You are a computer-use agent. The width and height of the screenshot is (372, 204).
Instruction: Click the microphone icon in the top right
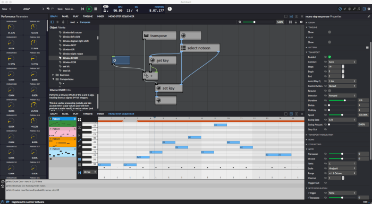point(354,9)
